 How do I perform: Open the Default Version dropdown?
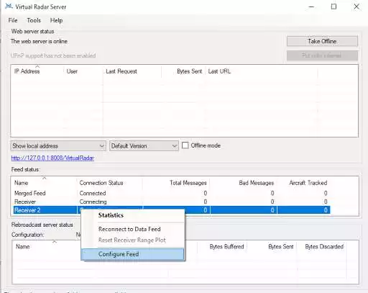(144, 146)
